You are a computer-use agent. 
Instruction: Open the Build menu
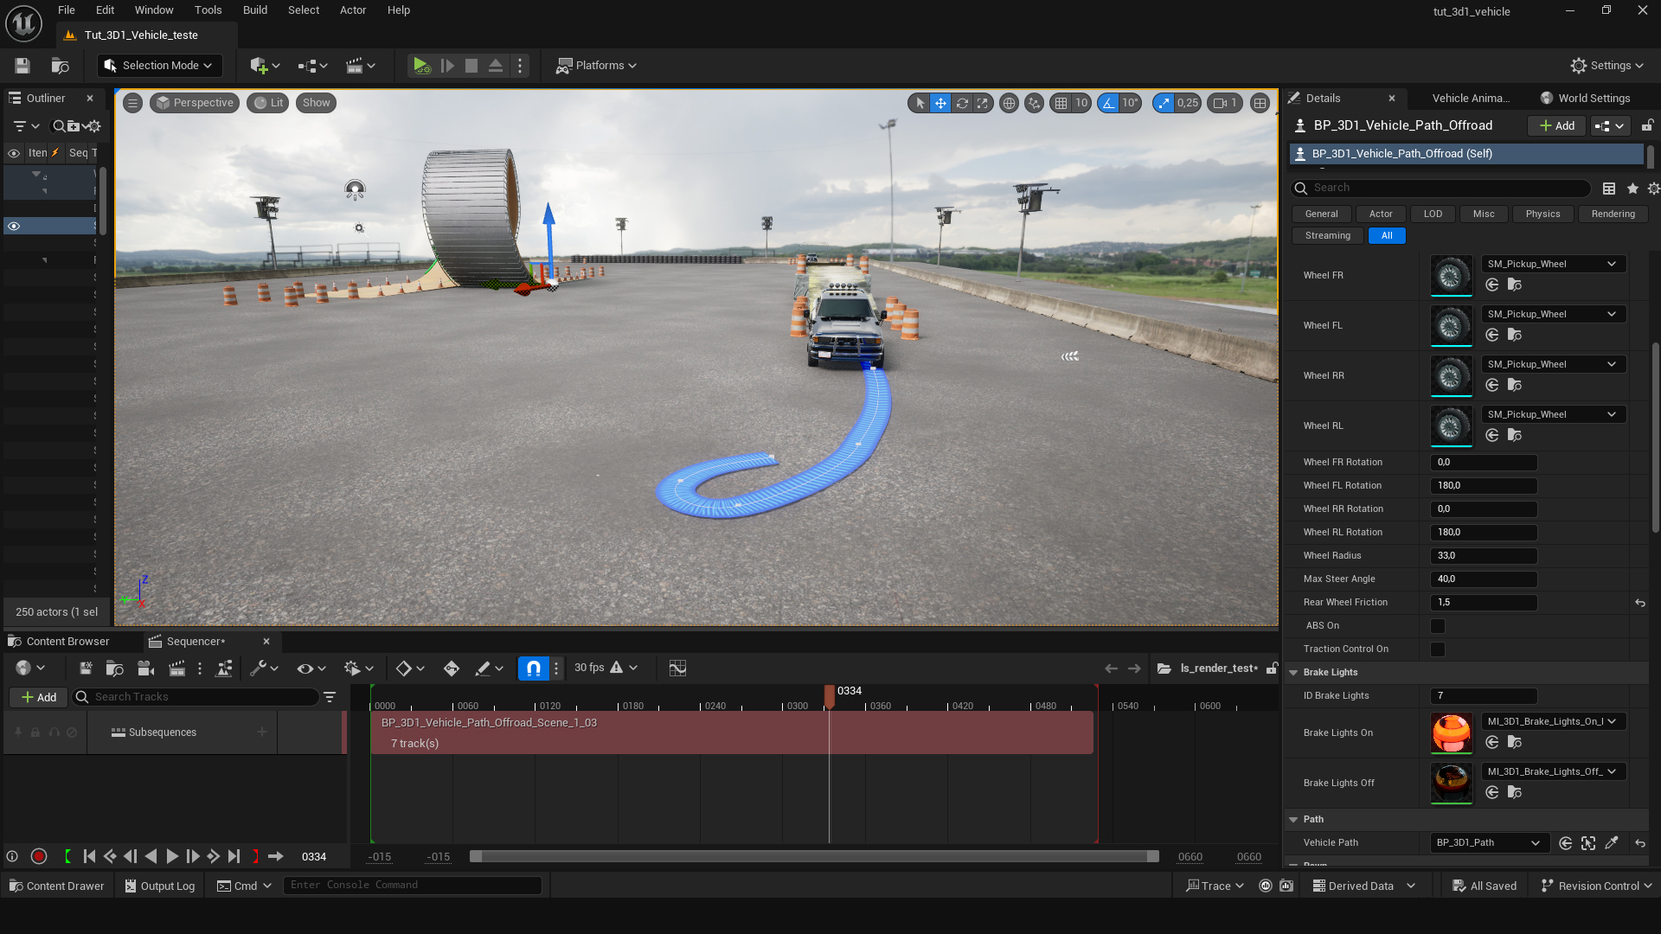254,10
